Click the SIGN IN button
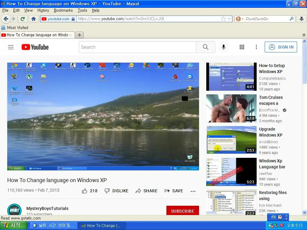 [281, 47]
